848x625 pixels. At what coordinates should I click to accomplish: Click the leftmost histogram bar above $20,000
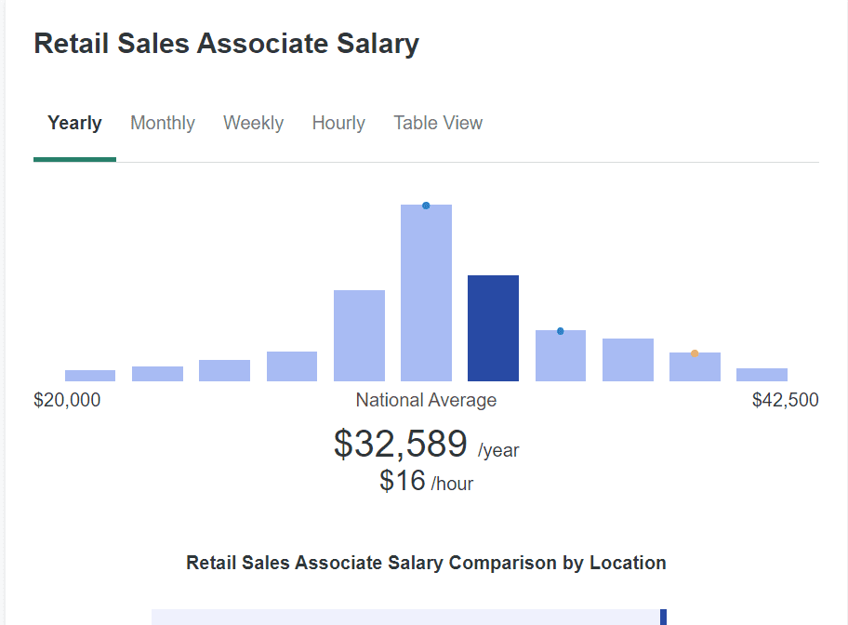pos(90,376)
